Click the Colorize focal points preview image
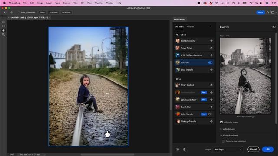Image resolution: width=278 pixels, height=156 pixels. tap(245, 76)
